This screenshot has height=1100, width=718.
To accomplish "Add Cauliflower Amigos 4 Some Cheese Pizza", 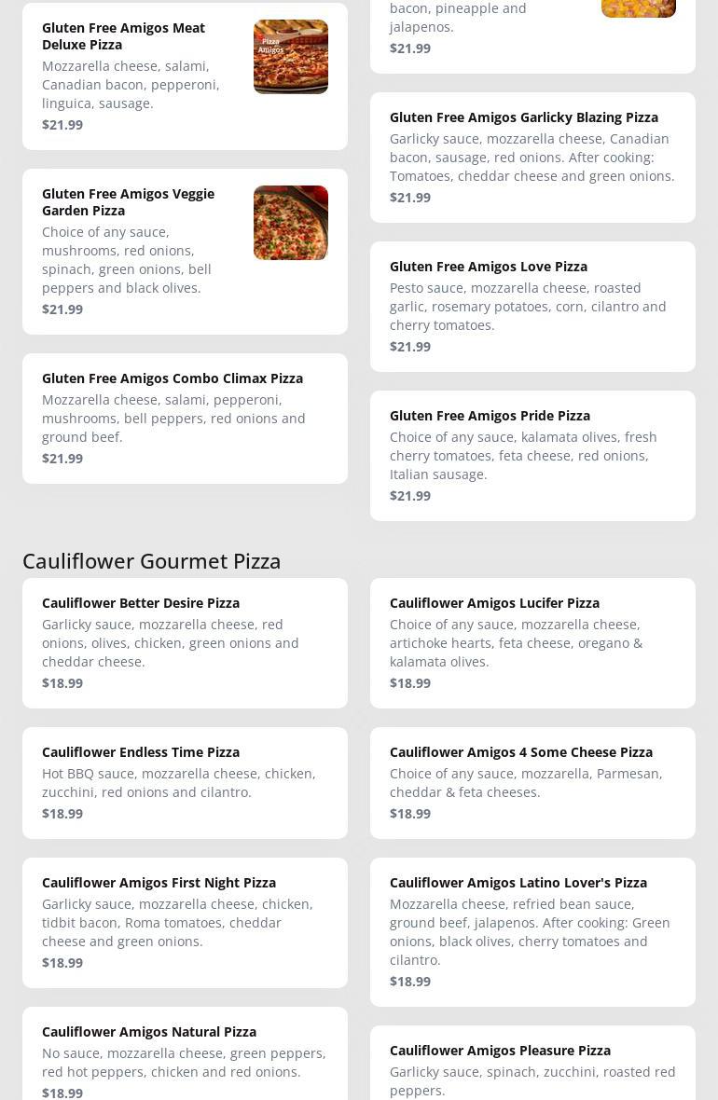I will pyautogui.click(x=521, y=752).
